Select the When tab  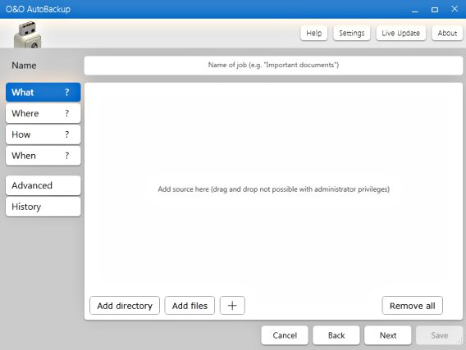(x=43, y=156)
